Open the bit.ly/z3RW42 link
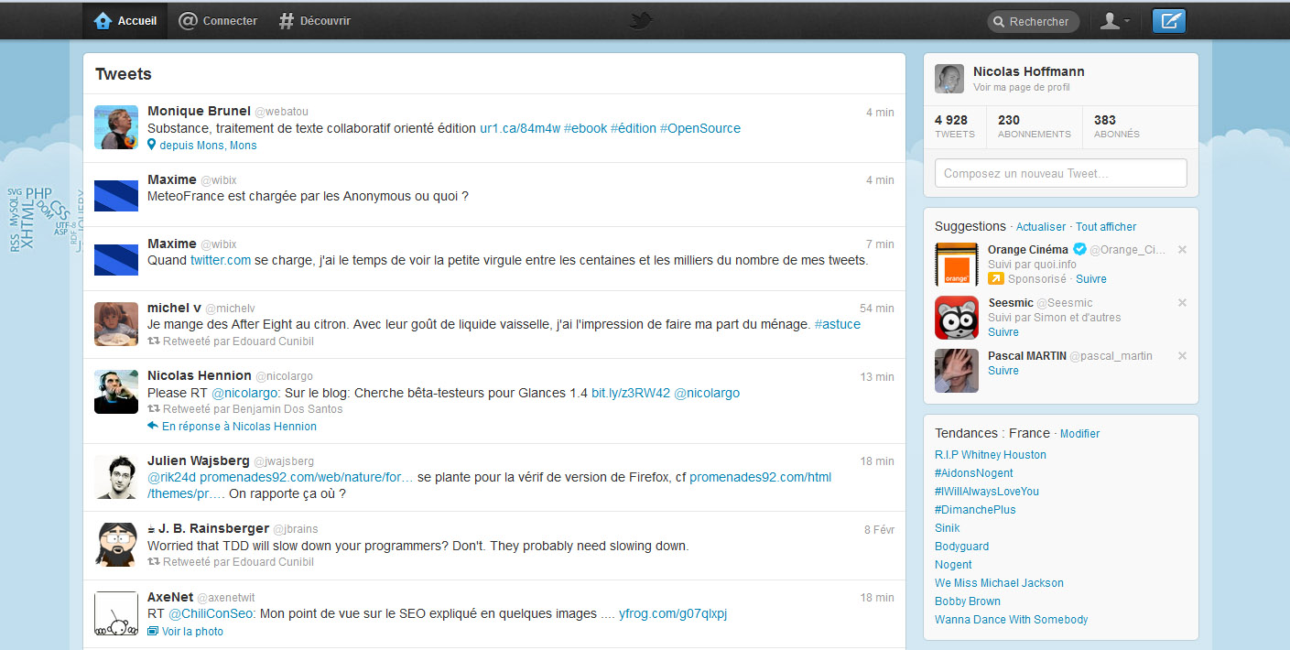The image size is (1290, 650). click(x=631, y=393)
